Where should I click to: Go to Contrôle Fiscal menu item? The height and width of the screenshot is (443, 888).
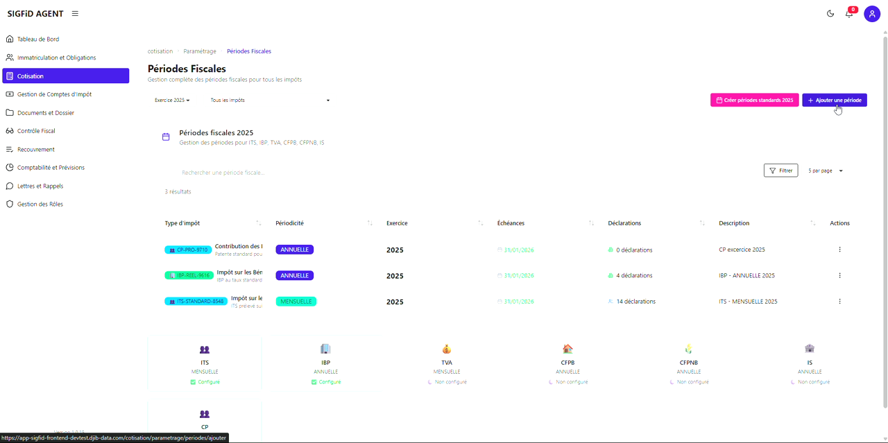point(36,131)
